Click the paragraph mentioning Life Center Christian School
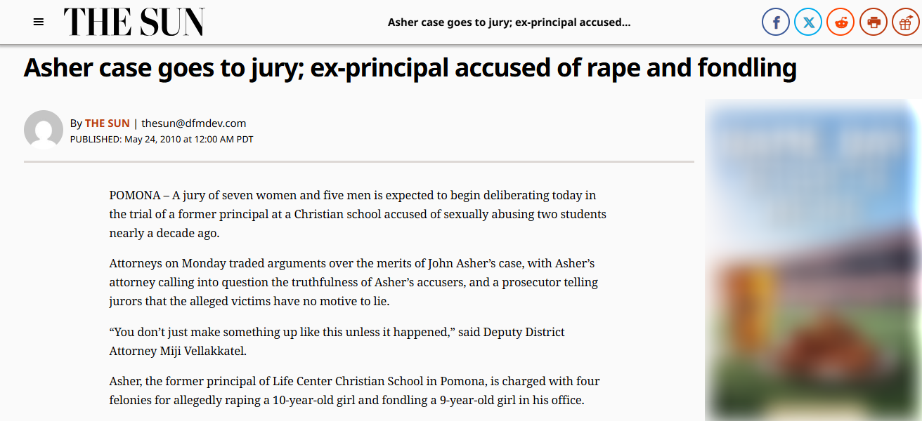922x421 pixels. pos(354,392)
